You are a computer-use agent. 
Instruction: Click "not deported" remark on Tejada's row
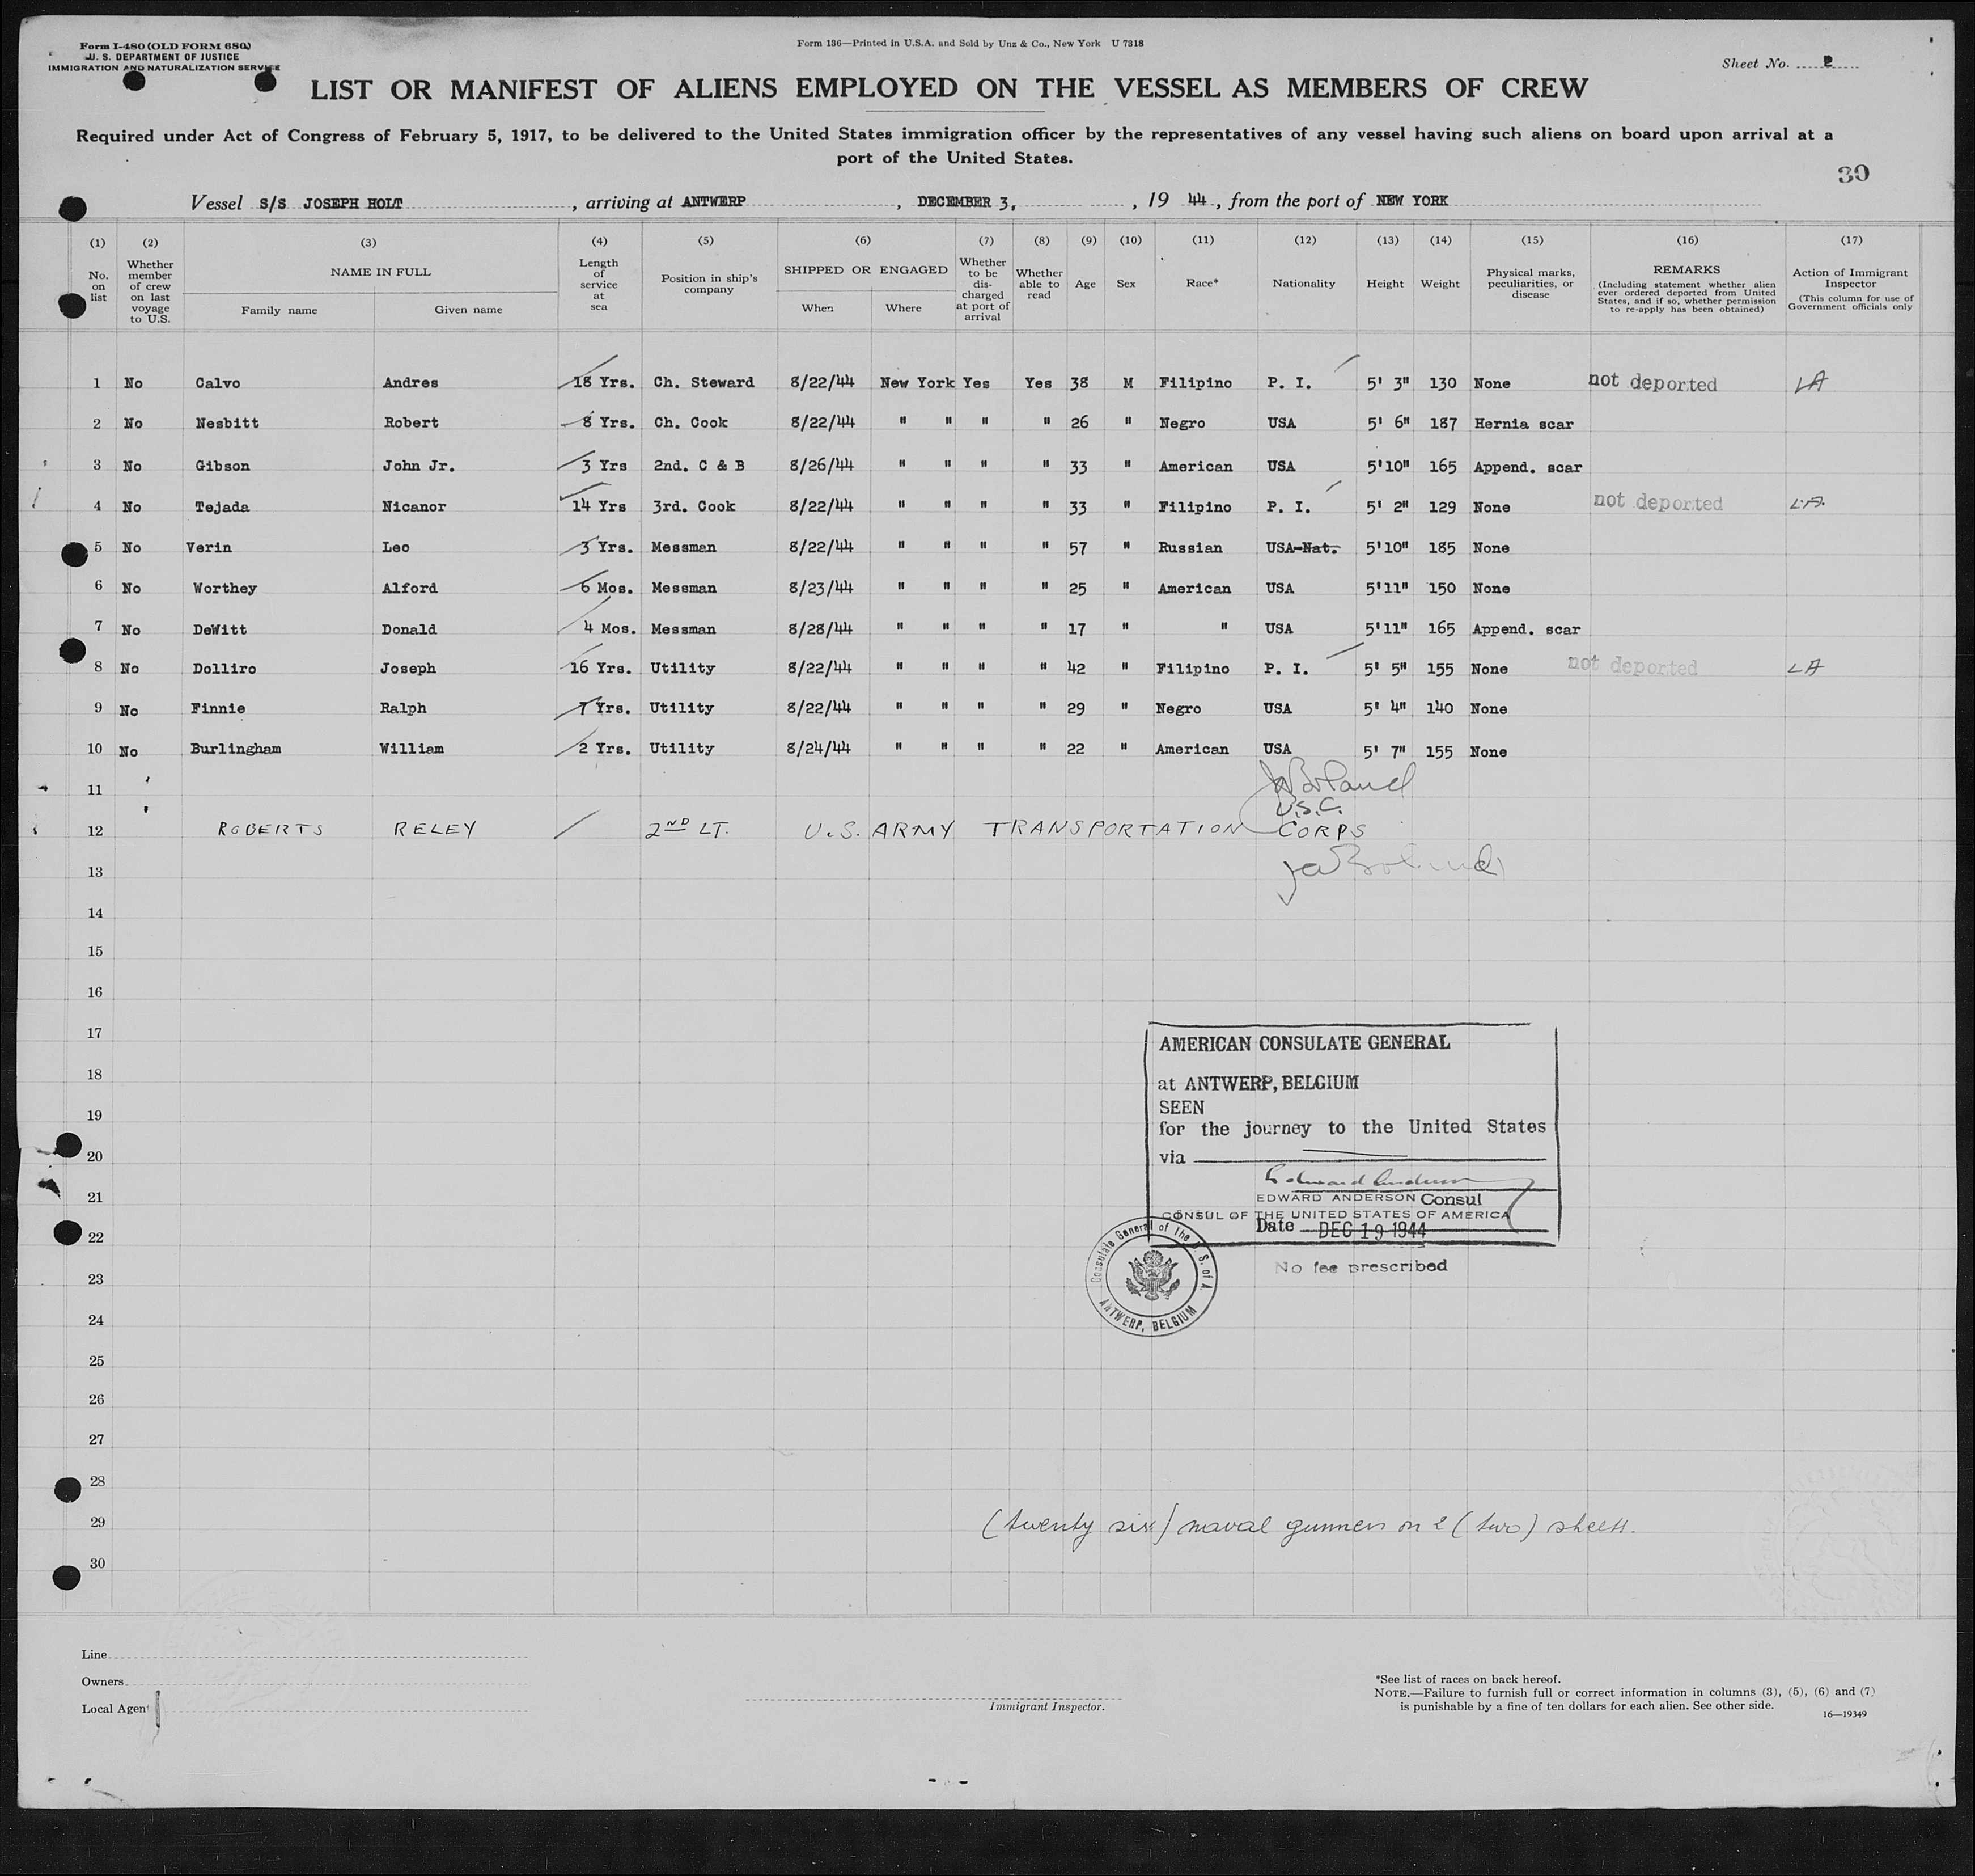1658,501
